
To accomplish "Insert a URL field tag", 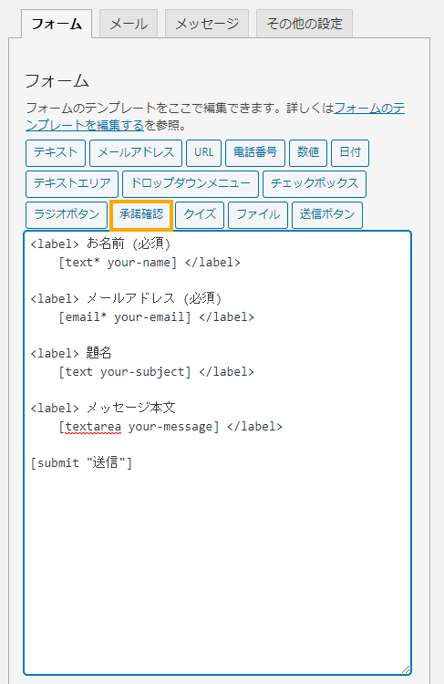I will pyautogui.click(x=203, y=153).
